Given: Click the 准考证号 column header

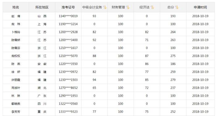Looking at the screenshot, I should (x=68, y=7).
